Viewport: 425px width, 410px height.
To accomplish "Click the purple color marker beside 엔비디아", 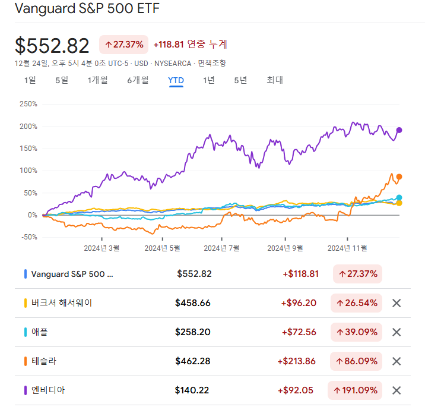I will [26, 390].
